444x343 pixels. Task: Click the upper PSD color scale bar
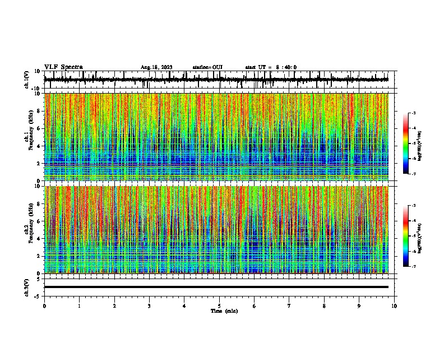point(406,143)
